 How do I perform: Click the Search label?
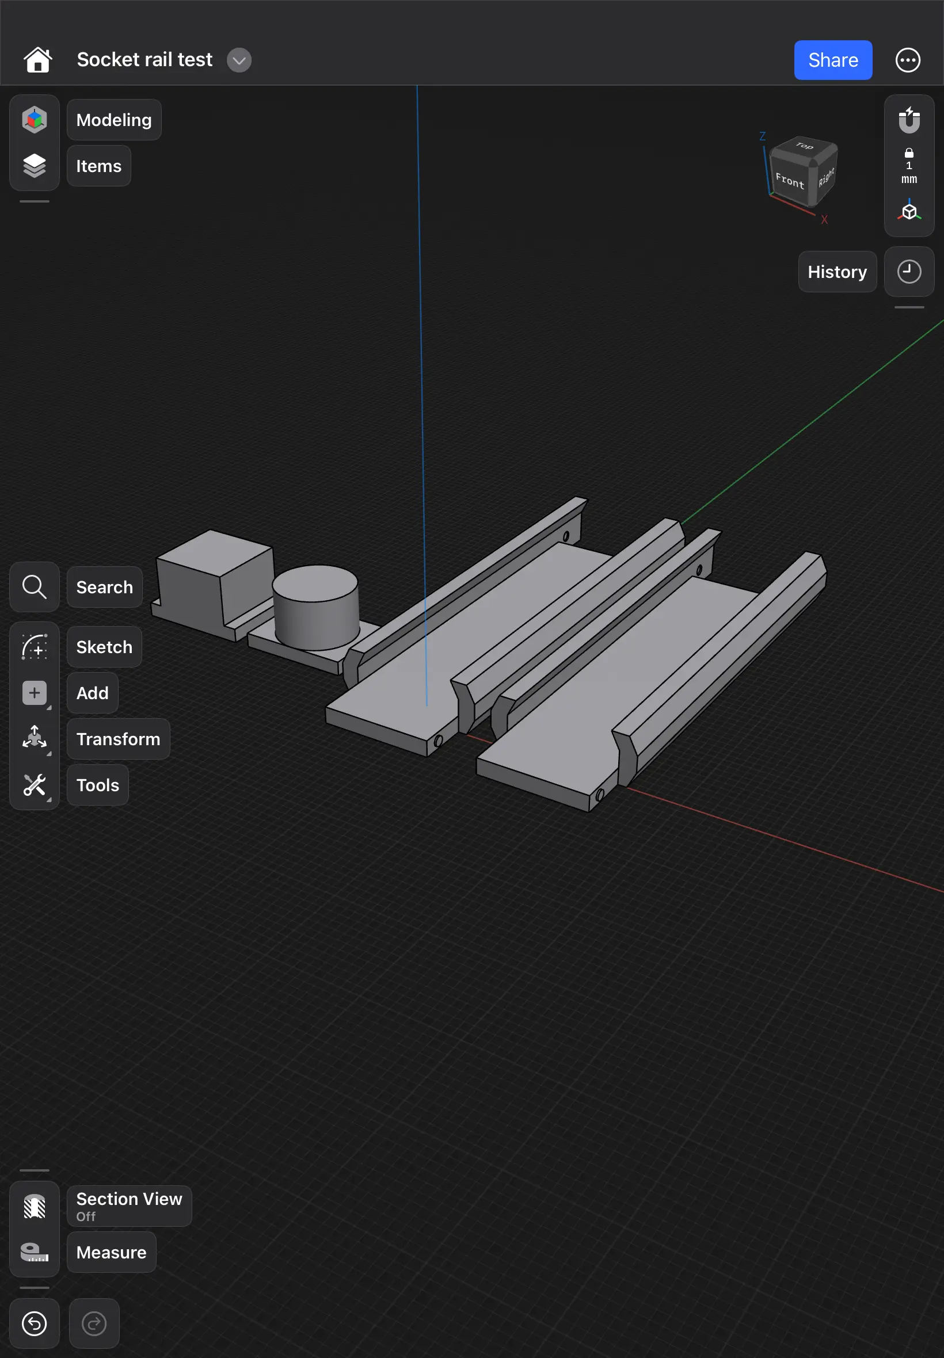tap(105, 587)
